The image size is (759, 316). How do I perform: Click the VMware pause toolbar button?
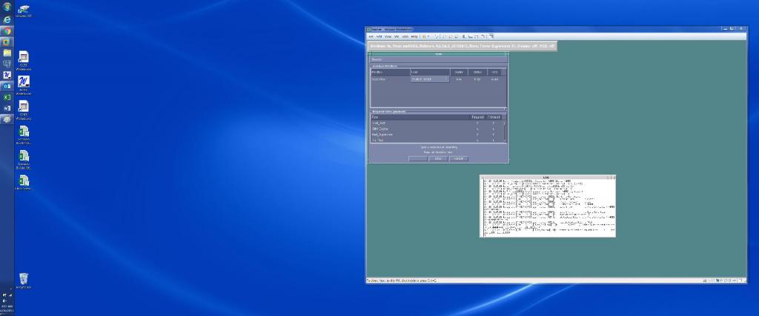[423, 36]
